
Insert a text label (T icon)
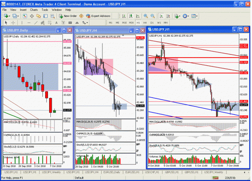click(63, 23)
